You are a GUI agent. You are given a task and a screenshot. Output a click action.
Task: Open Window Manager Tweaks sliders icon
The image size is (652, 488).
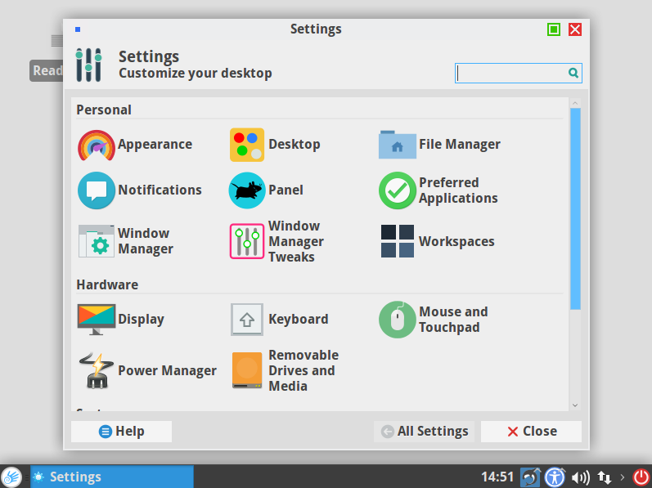[x=247, y=242]
